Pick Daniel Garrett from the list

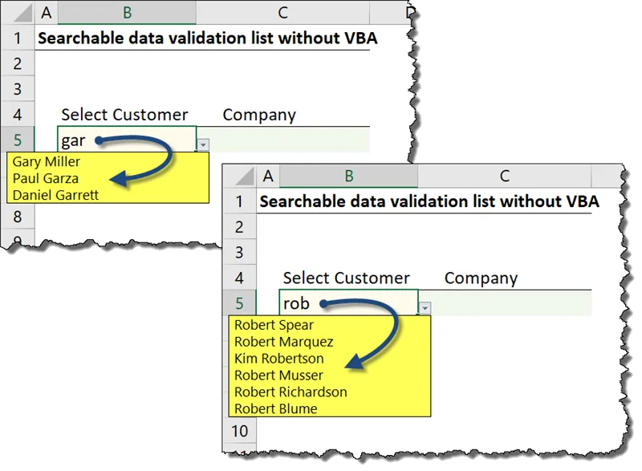[x=55, y=194]
